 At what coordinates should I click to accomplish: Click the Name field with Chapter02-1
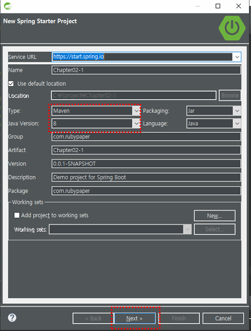(x=146, y=70)
